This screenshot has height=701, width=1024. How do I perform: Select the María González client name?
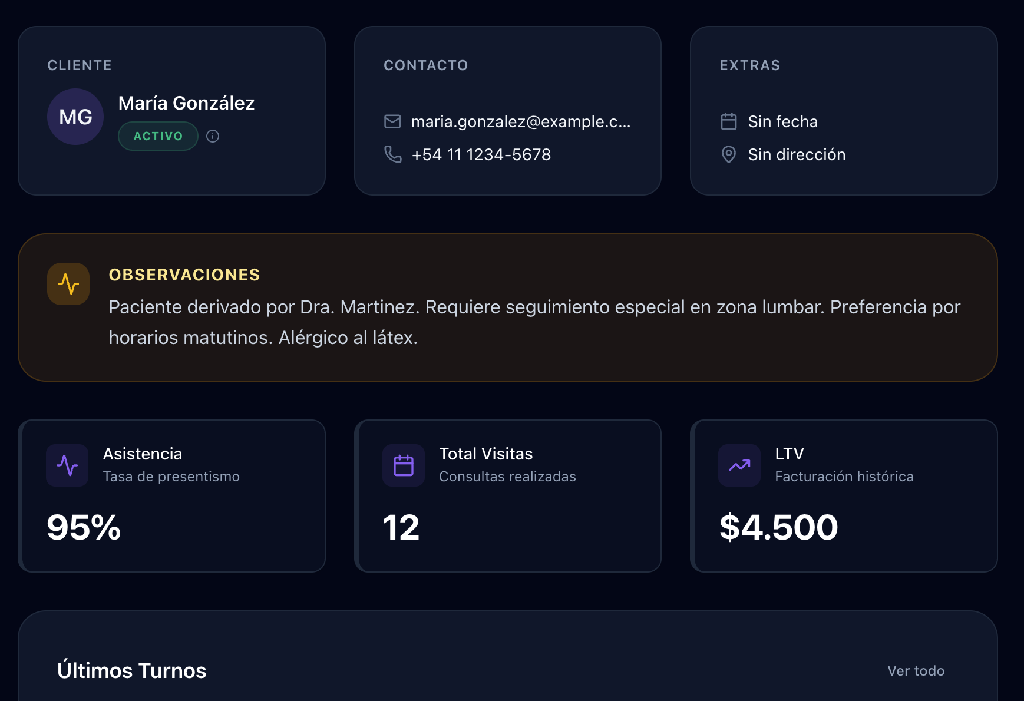tap(186, 103)
